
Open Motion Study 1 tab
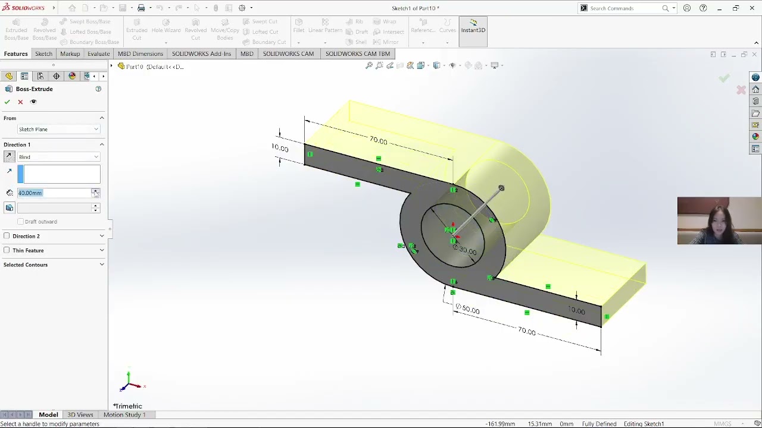coord(124,414)
